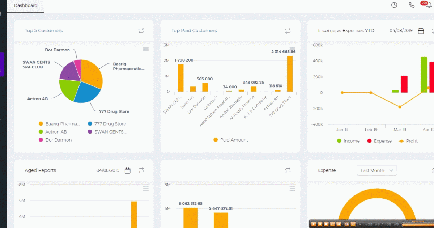
Task: Refresh the Top Paid Customers widget
Action: click(288, 31)
